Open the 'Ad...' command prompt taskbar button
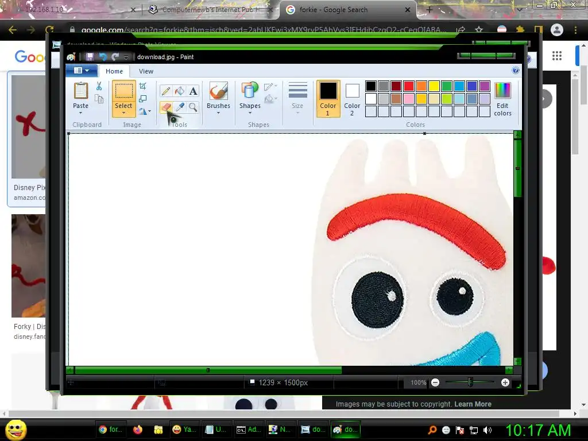 click(x=249, y=430)
